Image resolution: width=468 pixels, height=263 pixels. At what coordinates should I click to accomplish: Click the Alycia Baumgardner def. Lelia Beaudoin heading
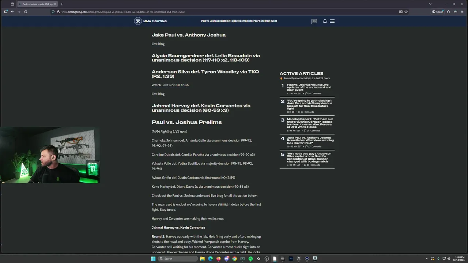[x=206, y=58]
